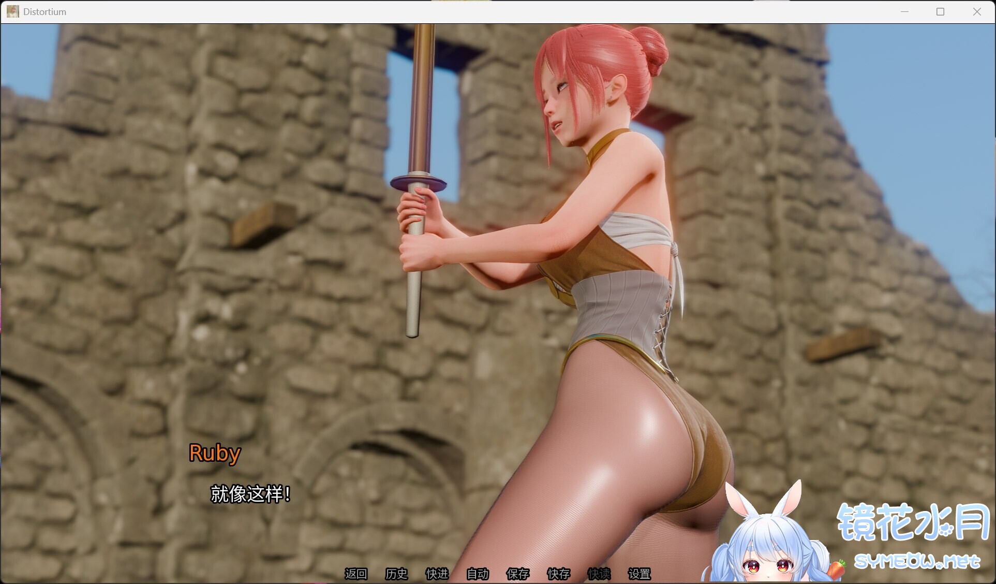Click 快存 (Quick Save)
The image size is (996, 584).
559,574
